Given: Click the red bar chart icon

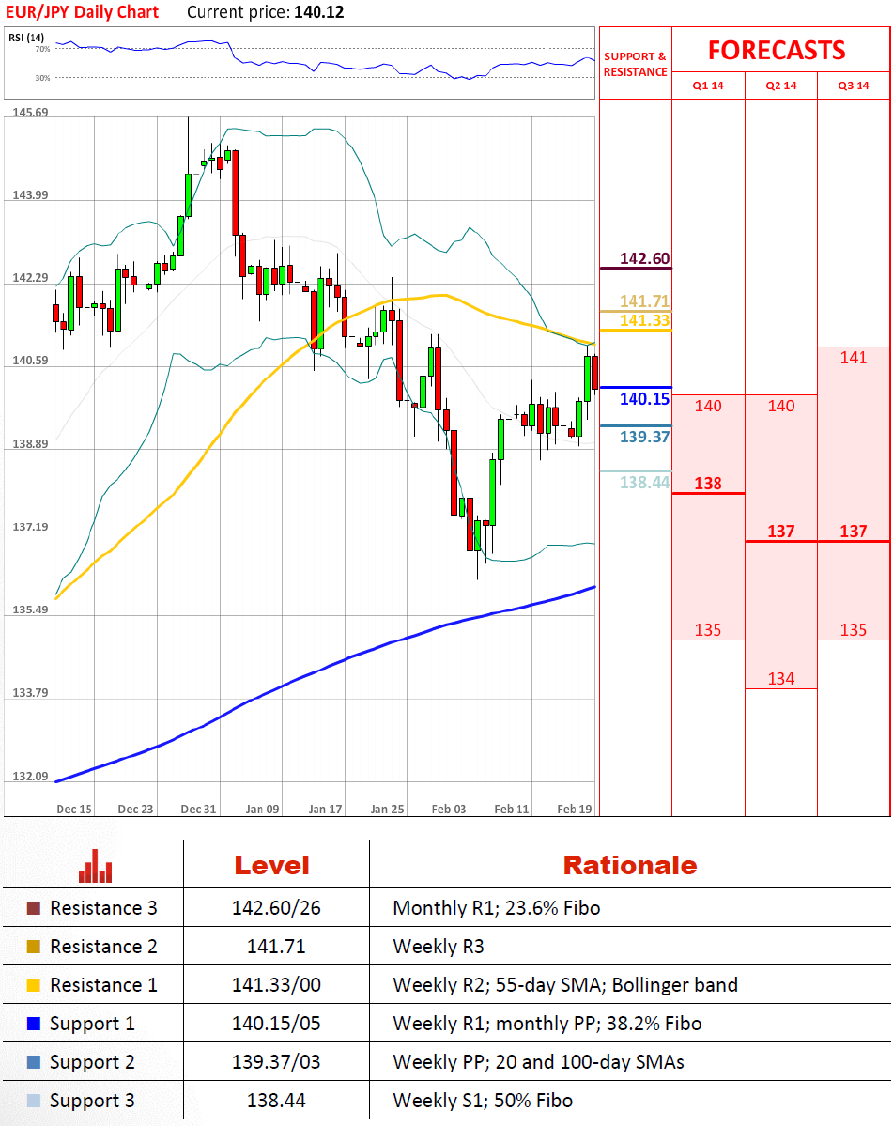Looking at the screenshot, I should point(96,866).
